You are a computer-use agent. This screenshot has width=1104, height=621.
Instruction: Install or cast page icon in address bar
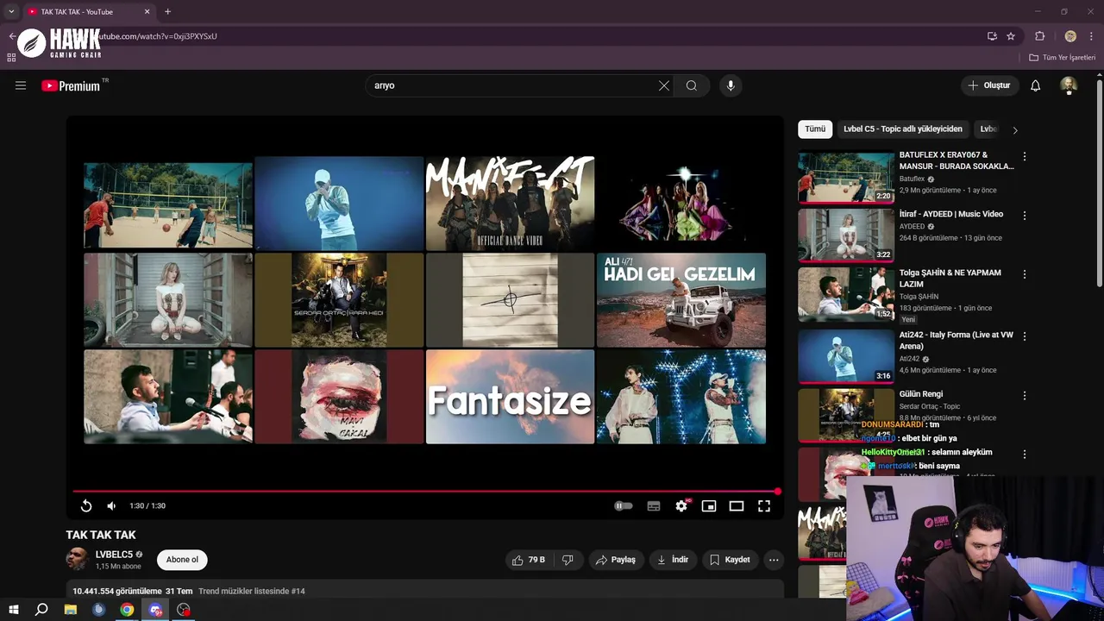click(x=992, y=36)
